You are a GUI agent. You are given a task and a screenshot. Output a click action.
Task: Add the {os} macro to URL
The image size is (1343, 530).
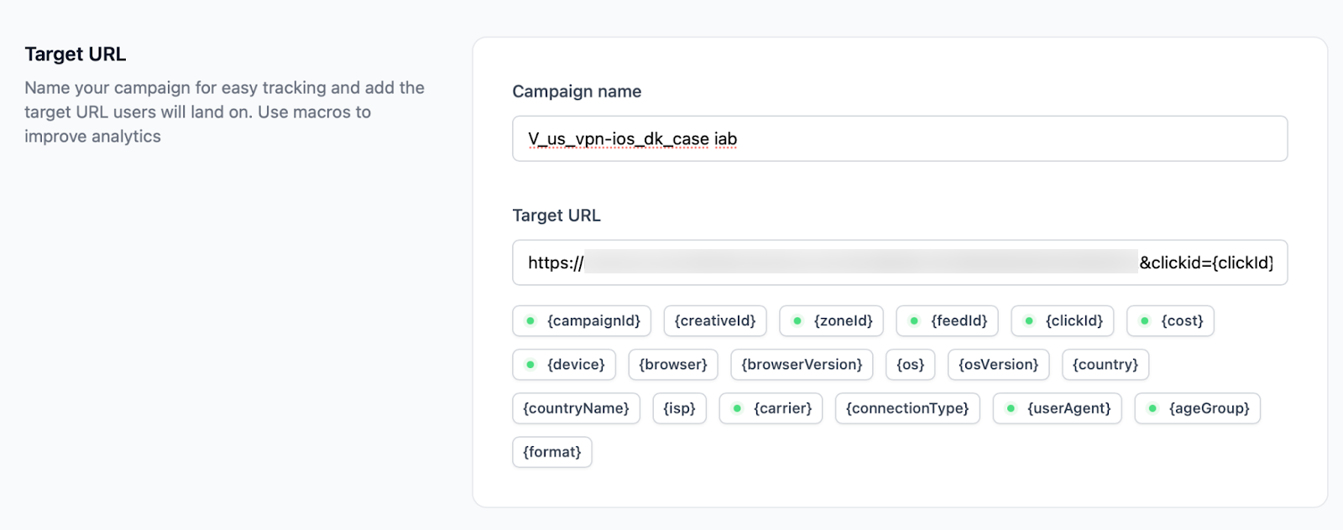point(910,365)
